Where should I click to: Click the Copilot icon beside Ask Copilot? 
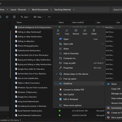tap(60, 94)
